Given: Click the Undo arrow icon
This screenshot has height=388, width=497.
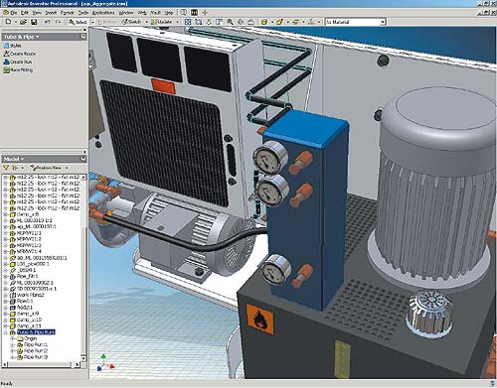Looking at the screenshot, I should [x=47, y=22].
